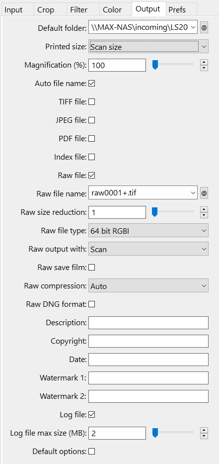Increase Log file max size with up arrow
Screen dimensions: 219x464
tap(204, 430)
